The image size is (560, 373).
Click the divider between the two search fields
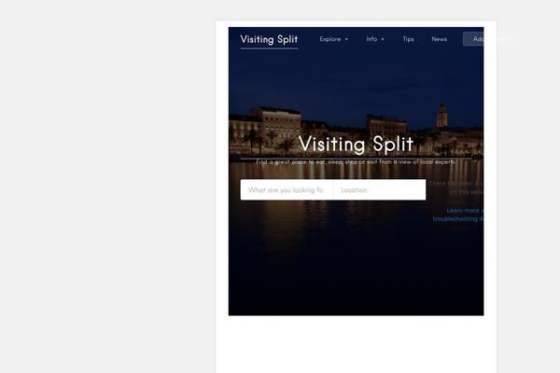pyautogui.click(x=333, y=190)
